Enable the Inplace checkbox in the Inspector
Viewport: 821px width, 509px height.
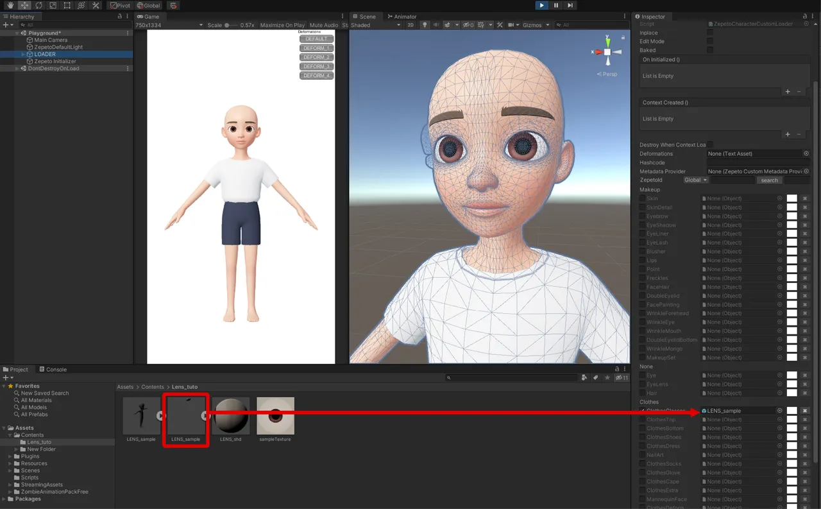(709, 32)
